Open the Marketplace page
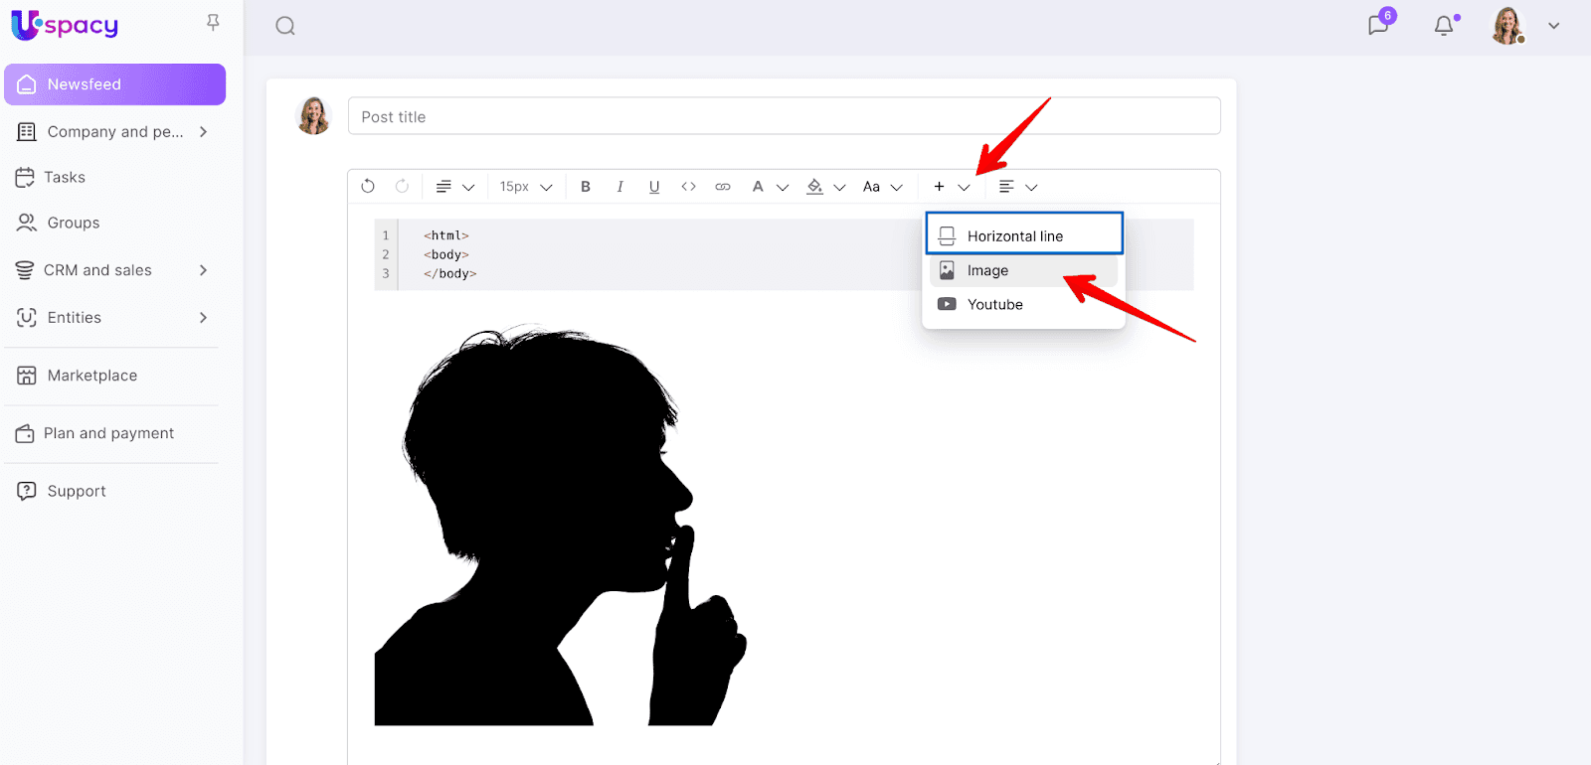This screenshot has height=765, width=1591. click(x=91, y=376)
